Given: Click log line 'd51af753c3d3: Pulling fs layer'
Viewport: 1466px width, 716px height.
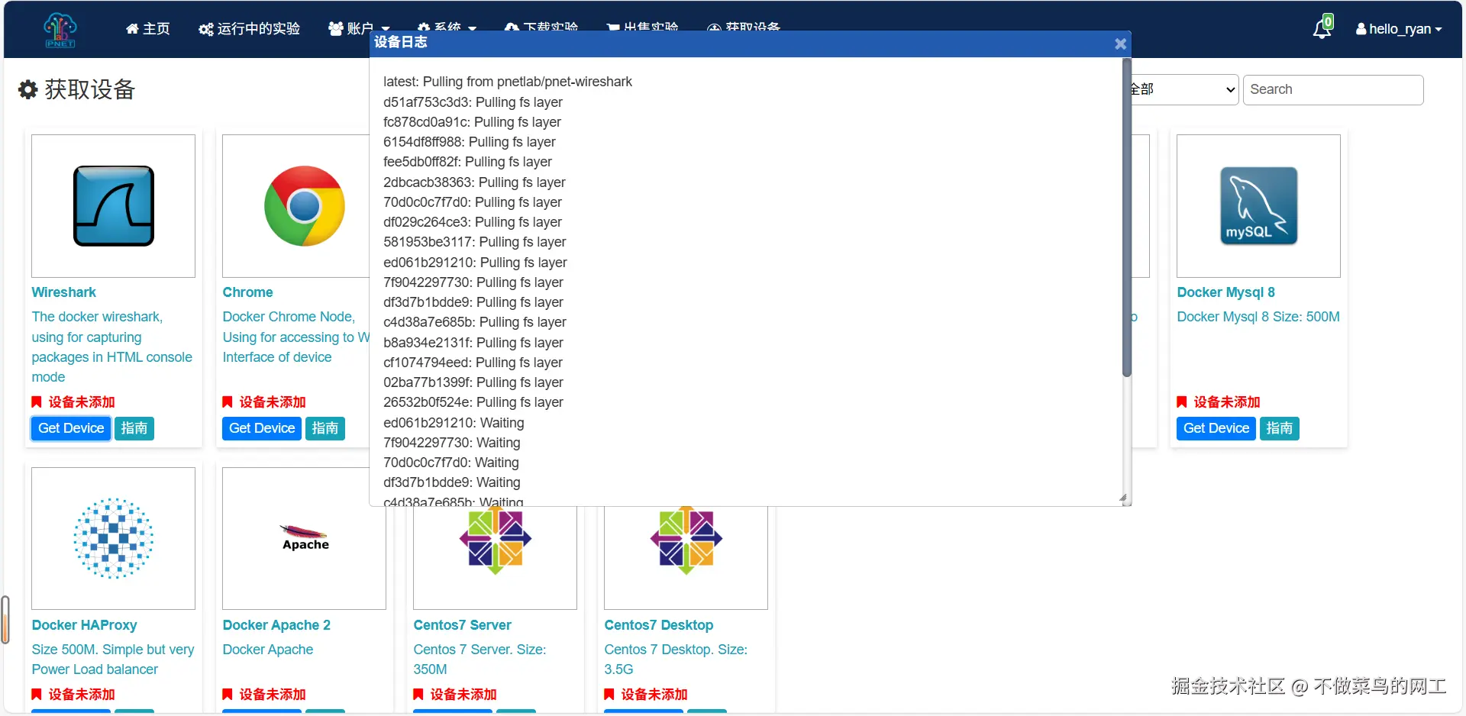Looking at the screenshot, I should [473, 102].
